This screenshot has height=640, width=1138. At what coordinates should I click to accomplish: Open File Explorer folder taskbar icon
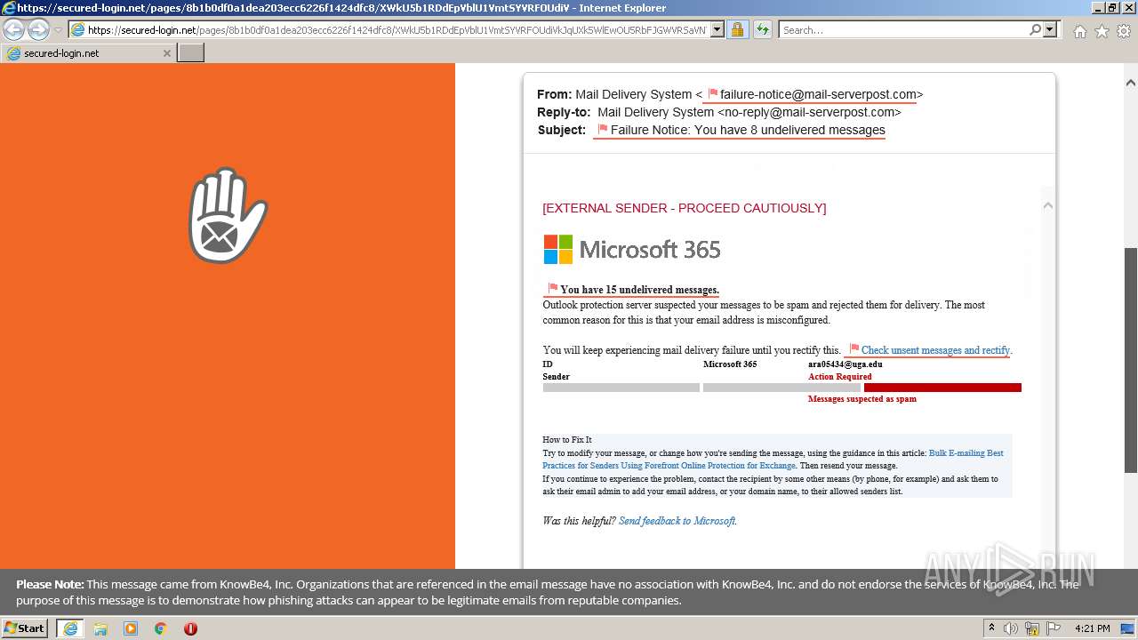tap(100, 628)
